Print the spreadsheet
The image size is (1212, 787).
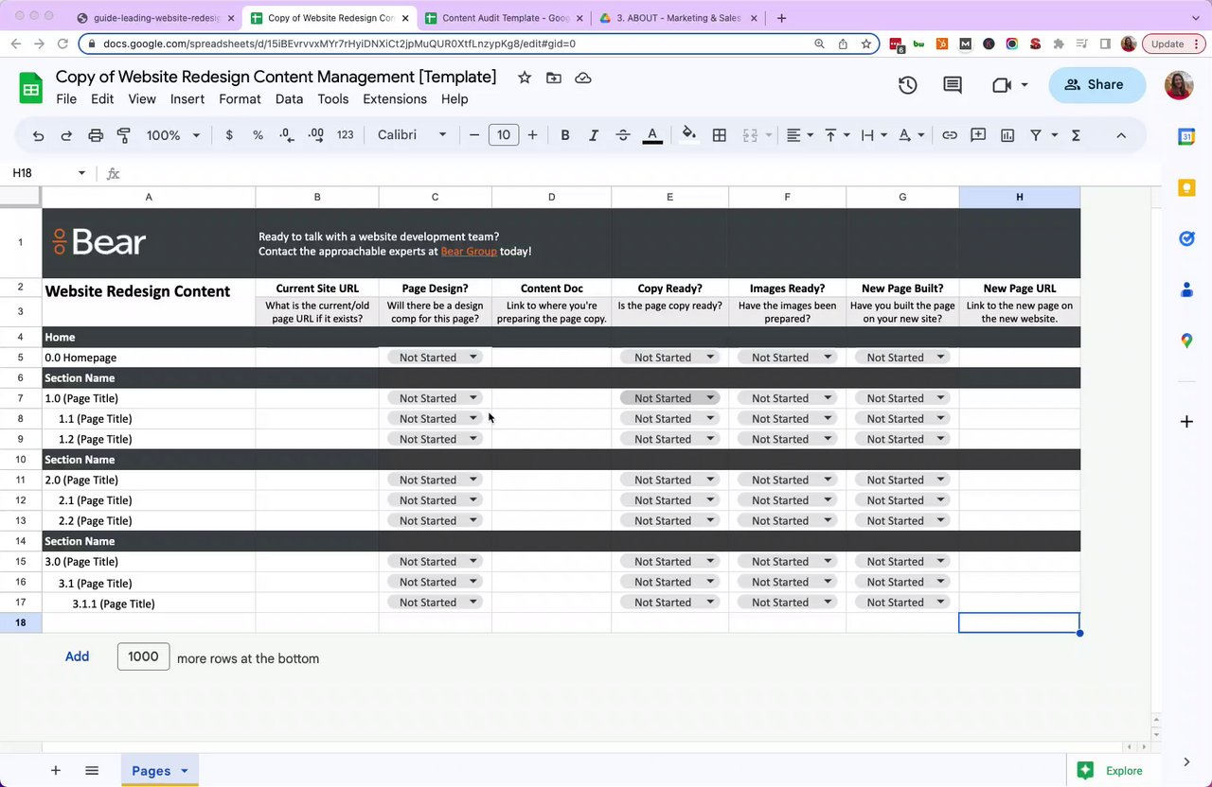coord(96,135)
